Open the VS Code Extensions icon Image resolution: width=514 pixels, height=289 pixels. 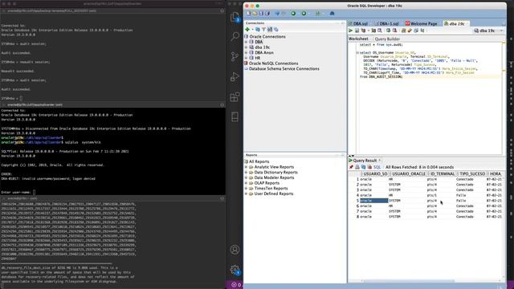coord(235,97)
